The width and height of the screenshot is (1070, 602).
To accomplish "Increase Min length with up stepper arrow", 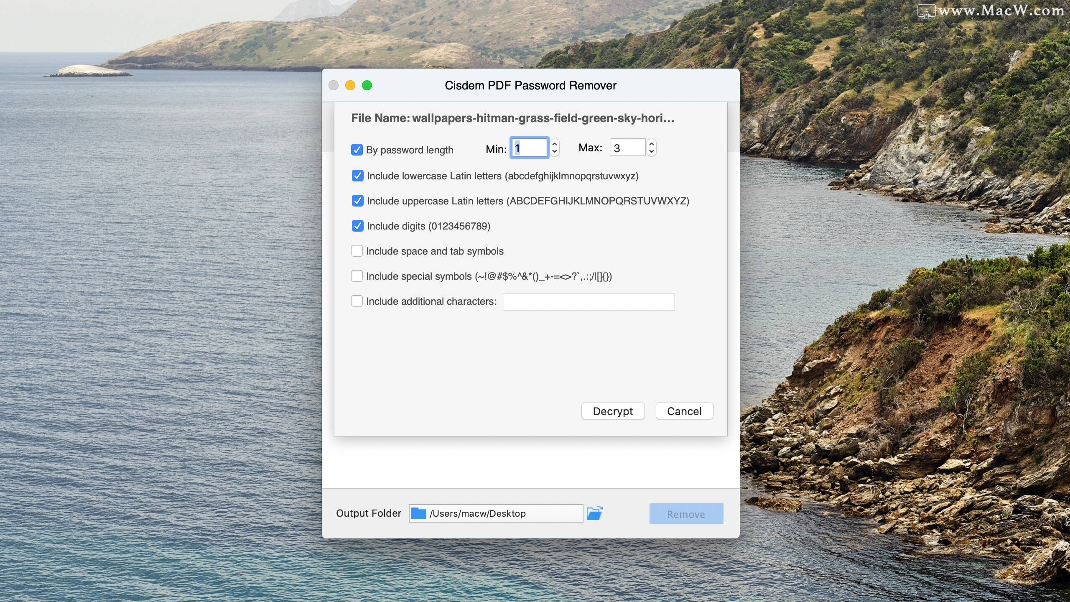I will (555, 144).
